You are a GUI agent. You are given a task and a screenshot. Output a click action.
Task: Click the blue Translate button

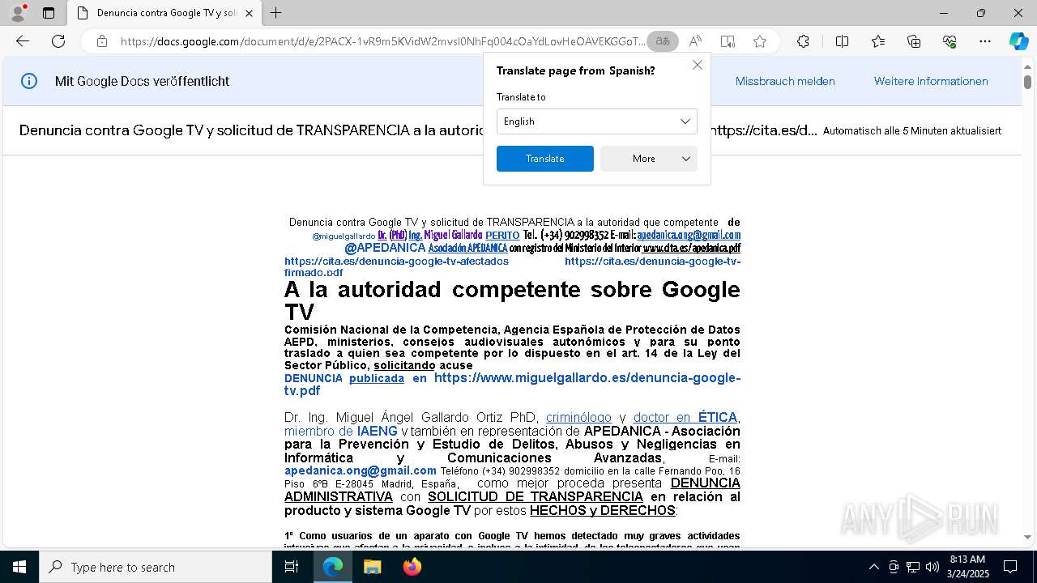tap(545, 159)
